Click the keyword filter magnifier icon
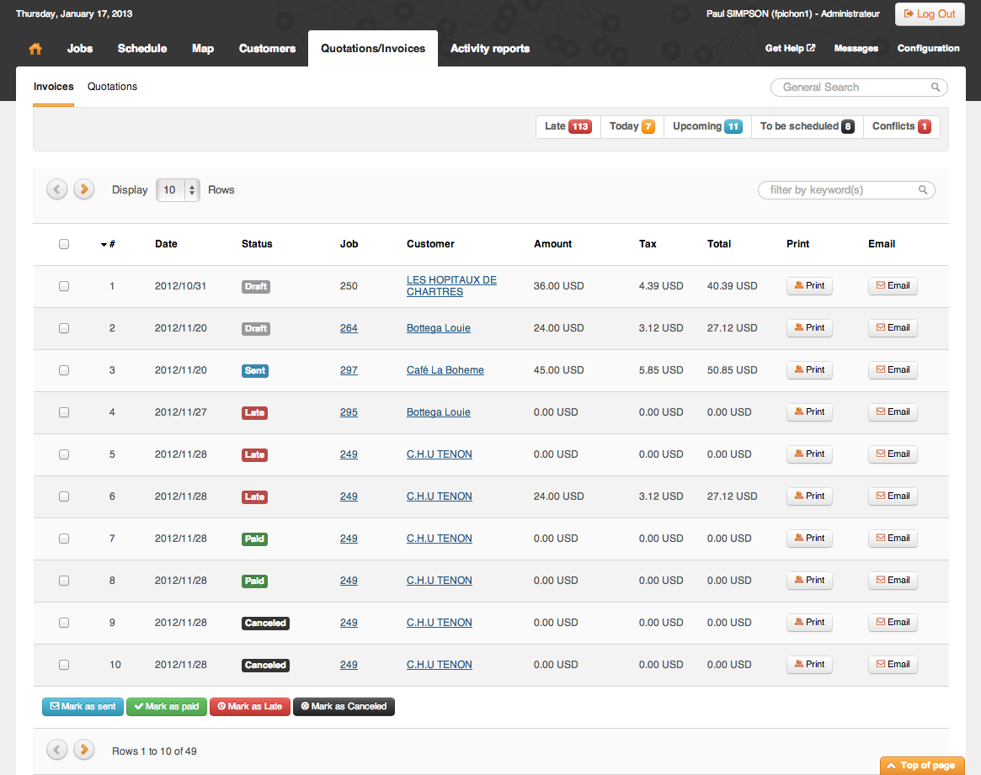Screen dimensions: 981x775 pyautogui.click(x=923, y=190)
